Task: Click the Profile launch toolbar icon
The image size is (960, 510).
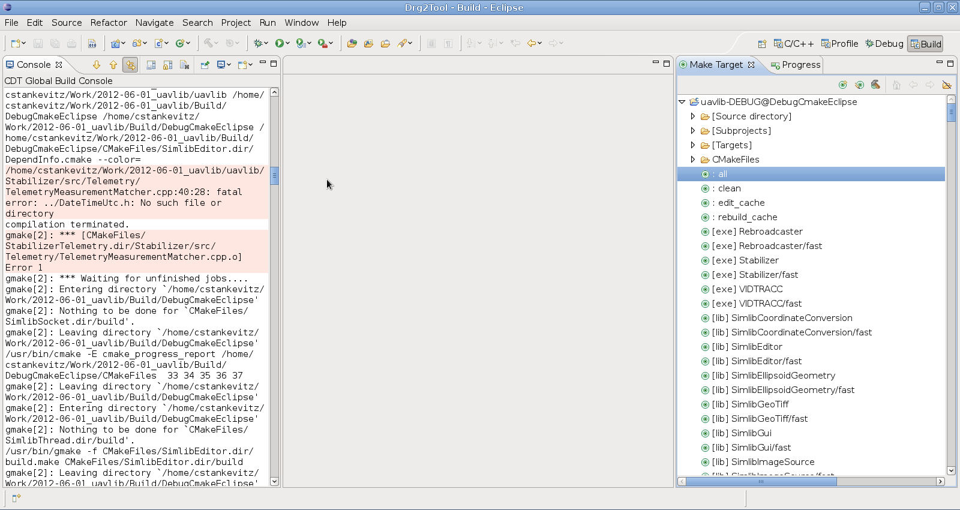Action: 301,43
